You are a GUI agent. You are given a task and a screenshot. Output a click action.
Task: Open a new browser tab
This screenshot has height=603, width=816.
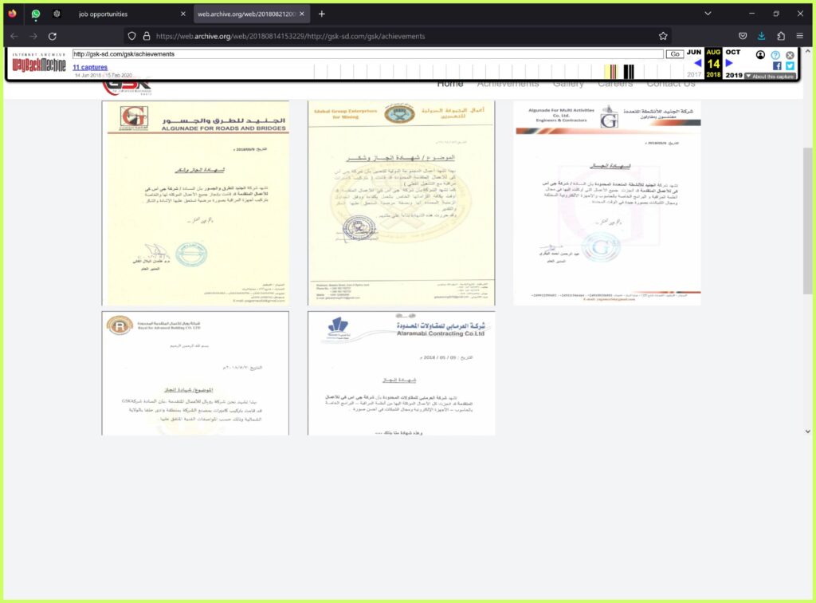tap(322, 14)
